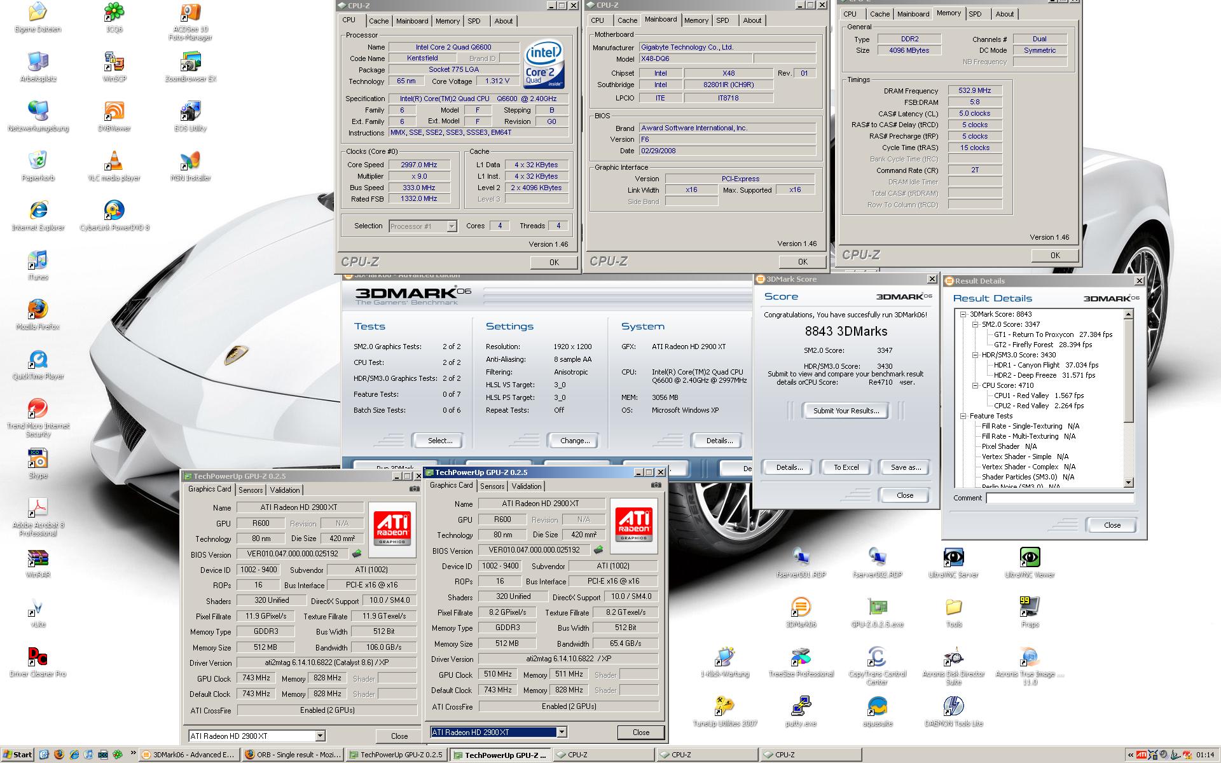Screen dimensions: 1221x763
Task: Switch to Sensors tab in left GPU-Z
Action: (251, 490)
